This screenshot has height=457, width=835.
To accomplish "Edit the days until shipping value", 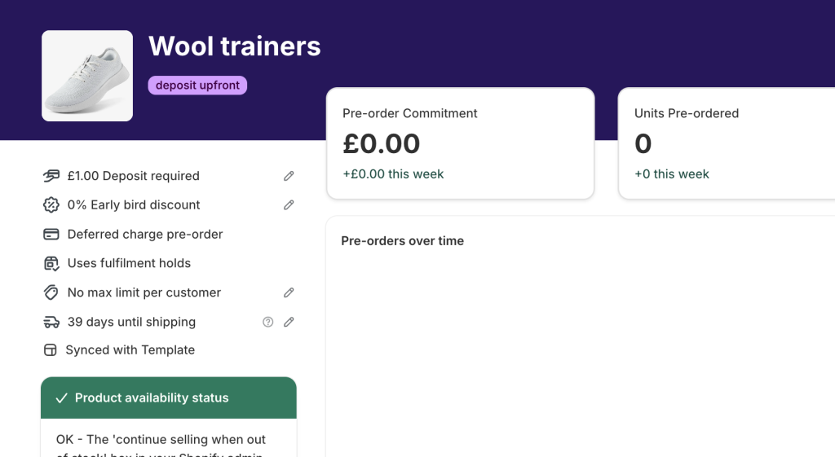I will pos(289,322).
